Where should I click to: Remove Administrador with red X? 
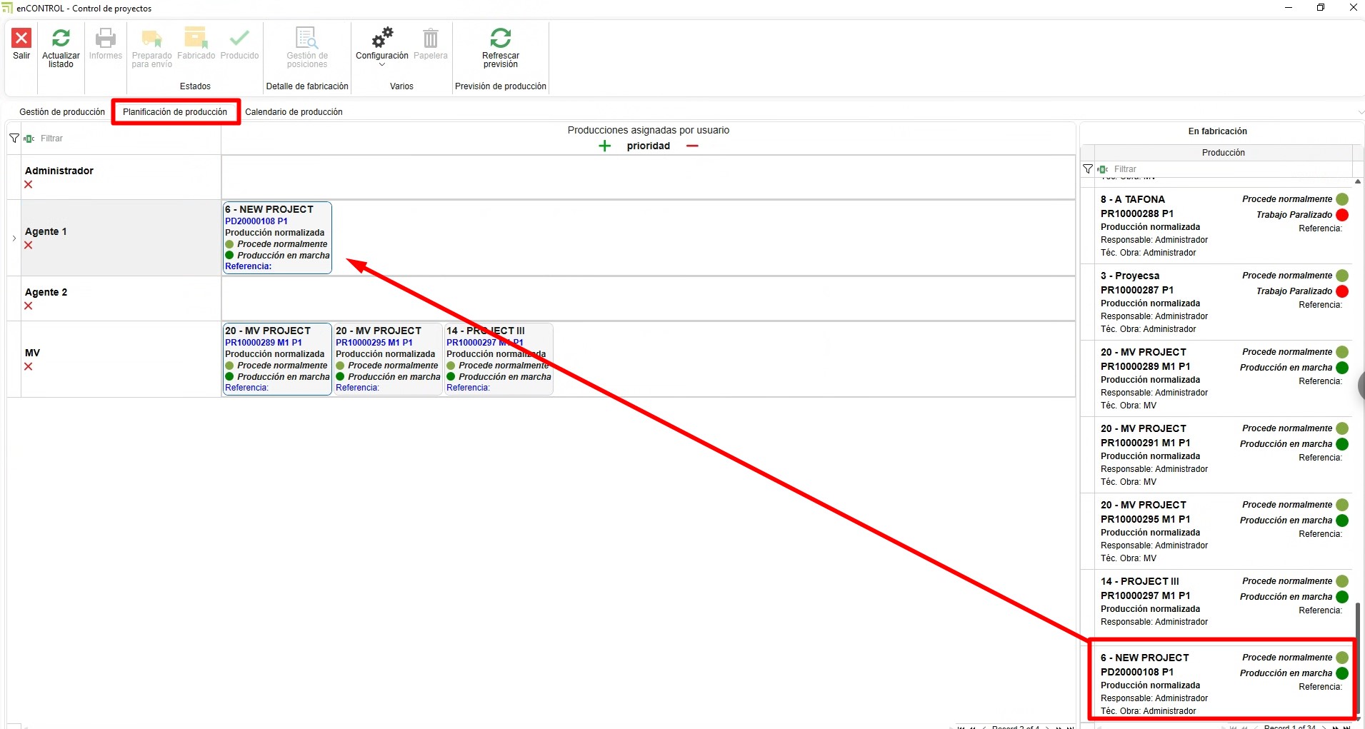point(29,184)
